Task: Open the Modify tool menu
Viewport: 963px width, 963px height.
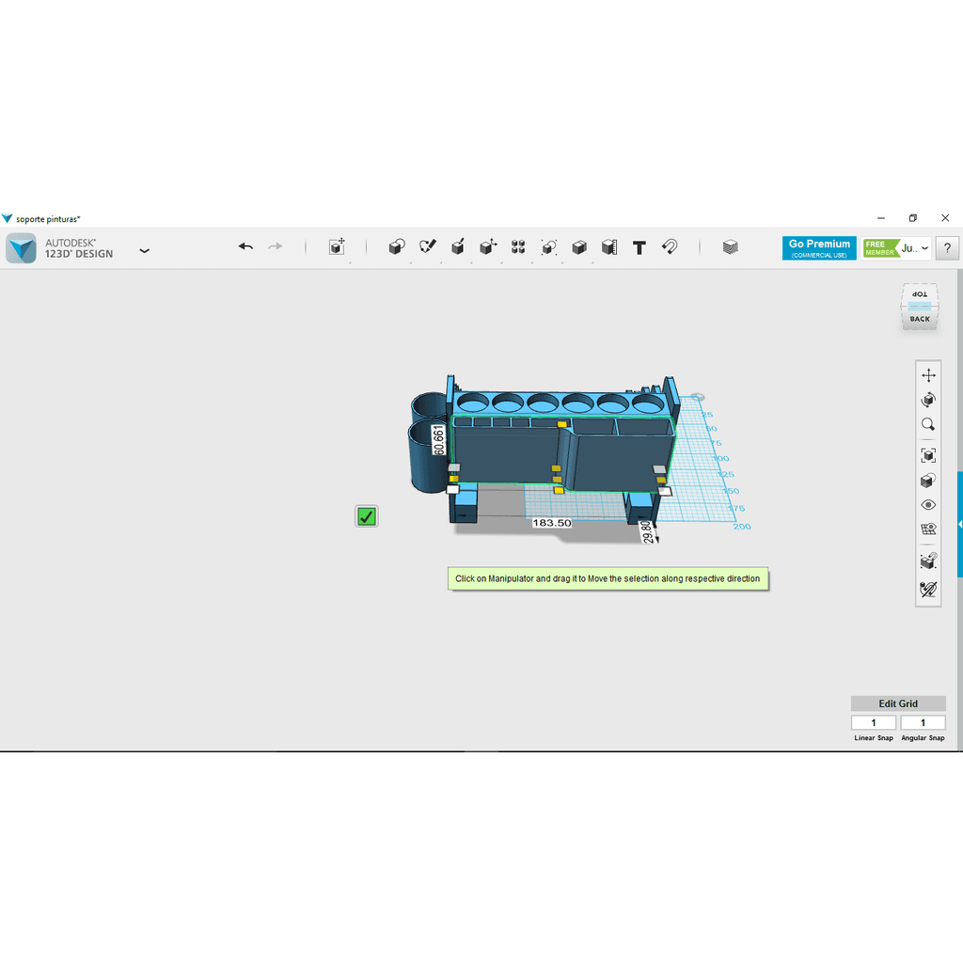Action: coord(488,247)
